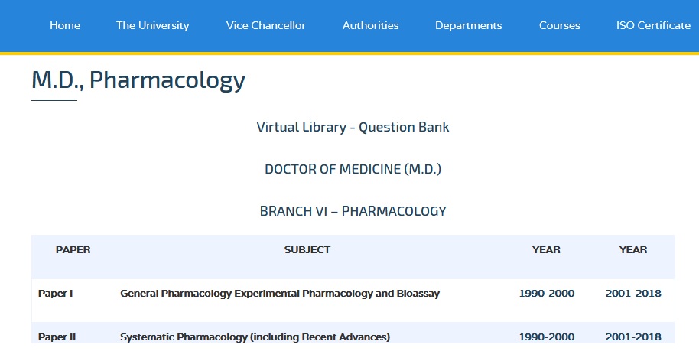Click the PAPER column header
The width and height of the screenshot is (699, 361).
pyautogui.click(x=73, y=249)
